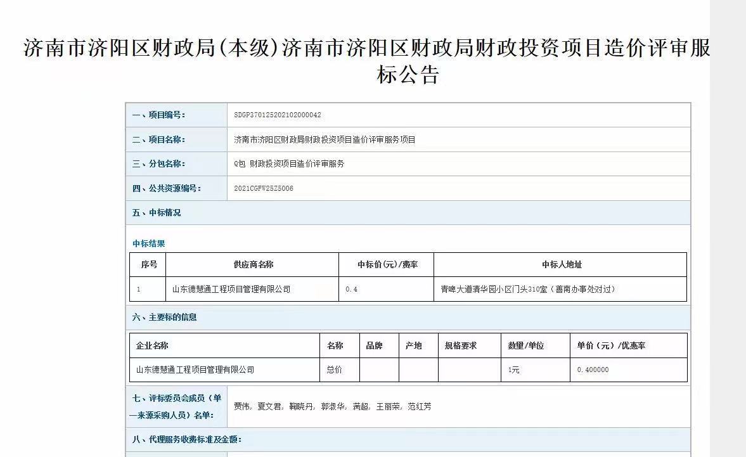Click the bidder address starting with 青啤大道

pyautogui.click(x=528, y=289)
